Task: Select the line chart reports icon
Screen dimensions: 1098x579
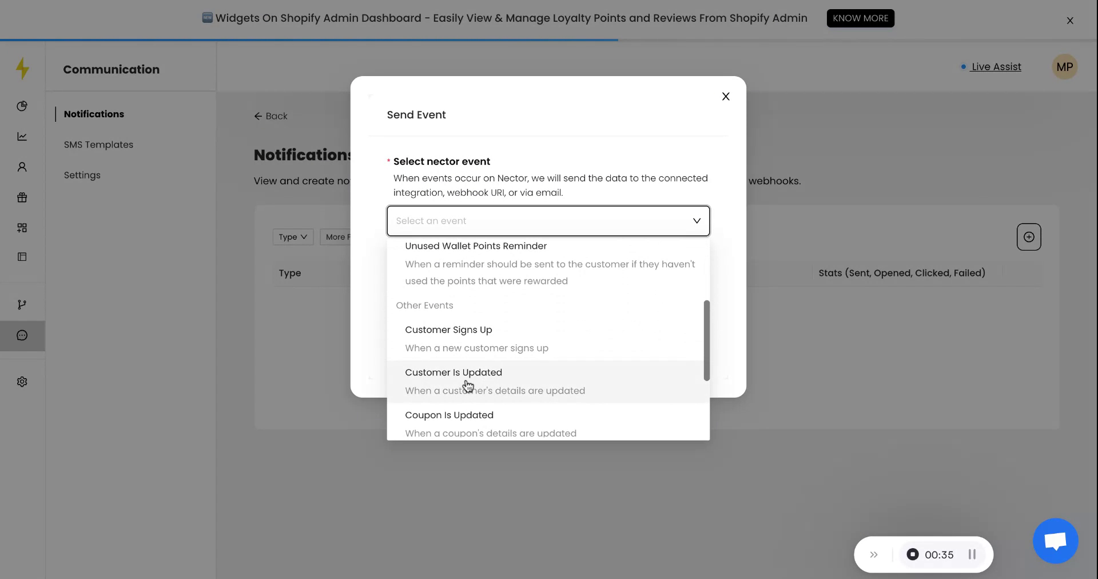Action: point(22,136)
